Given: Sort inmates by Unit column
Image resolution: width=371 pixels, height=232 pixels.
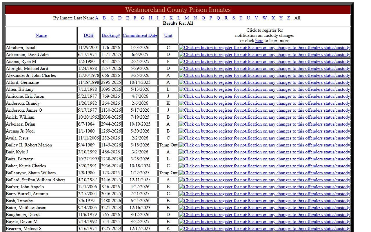Looking at the screenshot, I should click(168, 35).
